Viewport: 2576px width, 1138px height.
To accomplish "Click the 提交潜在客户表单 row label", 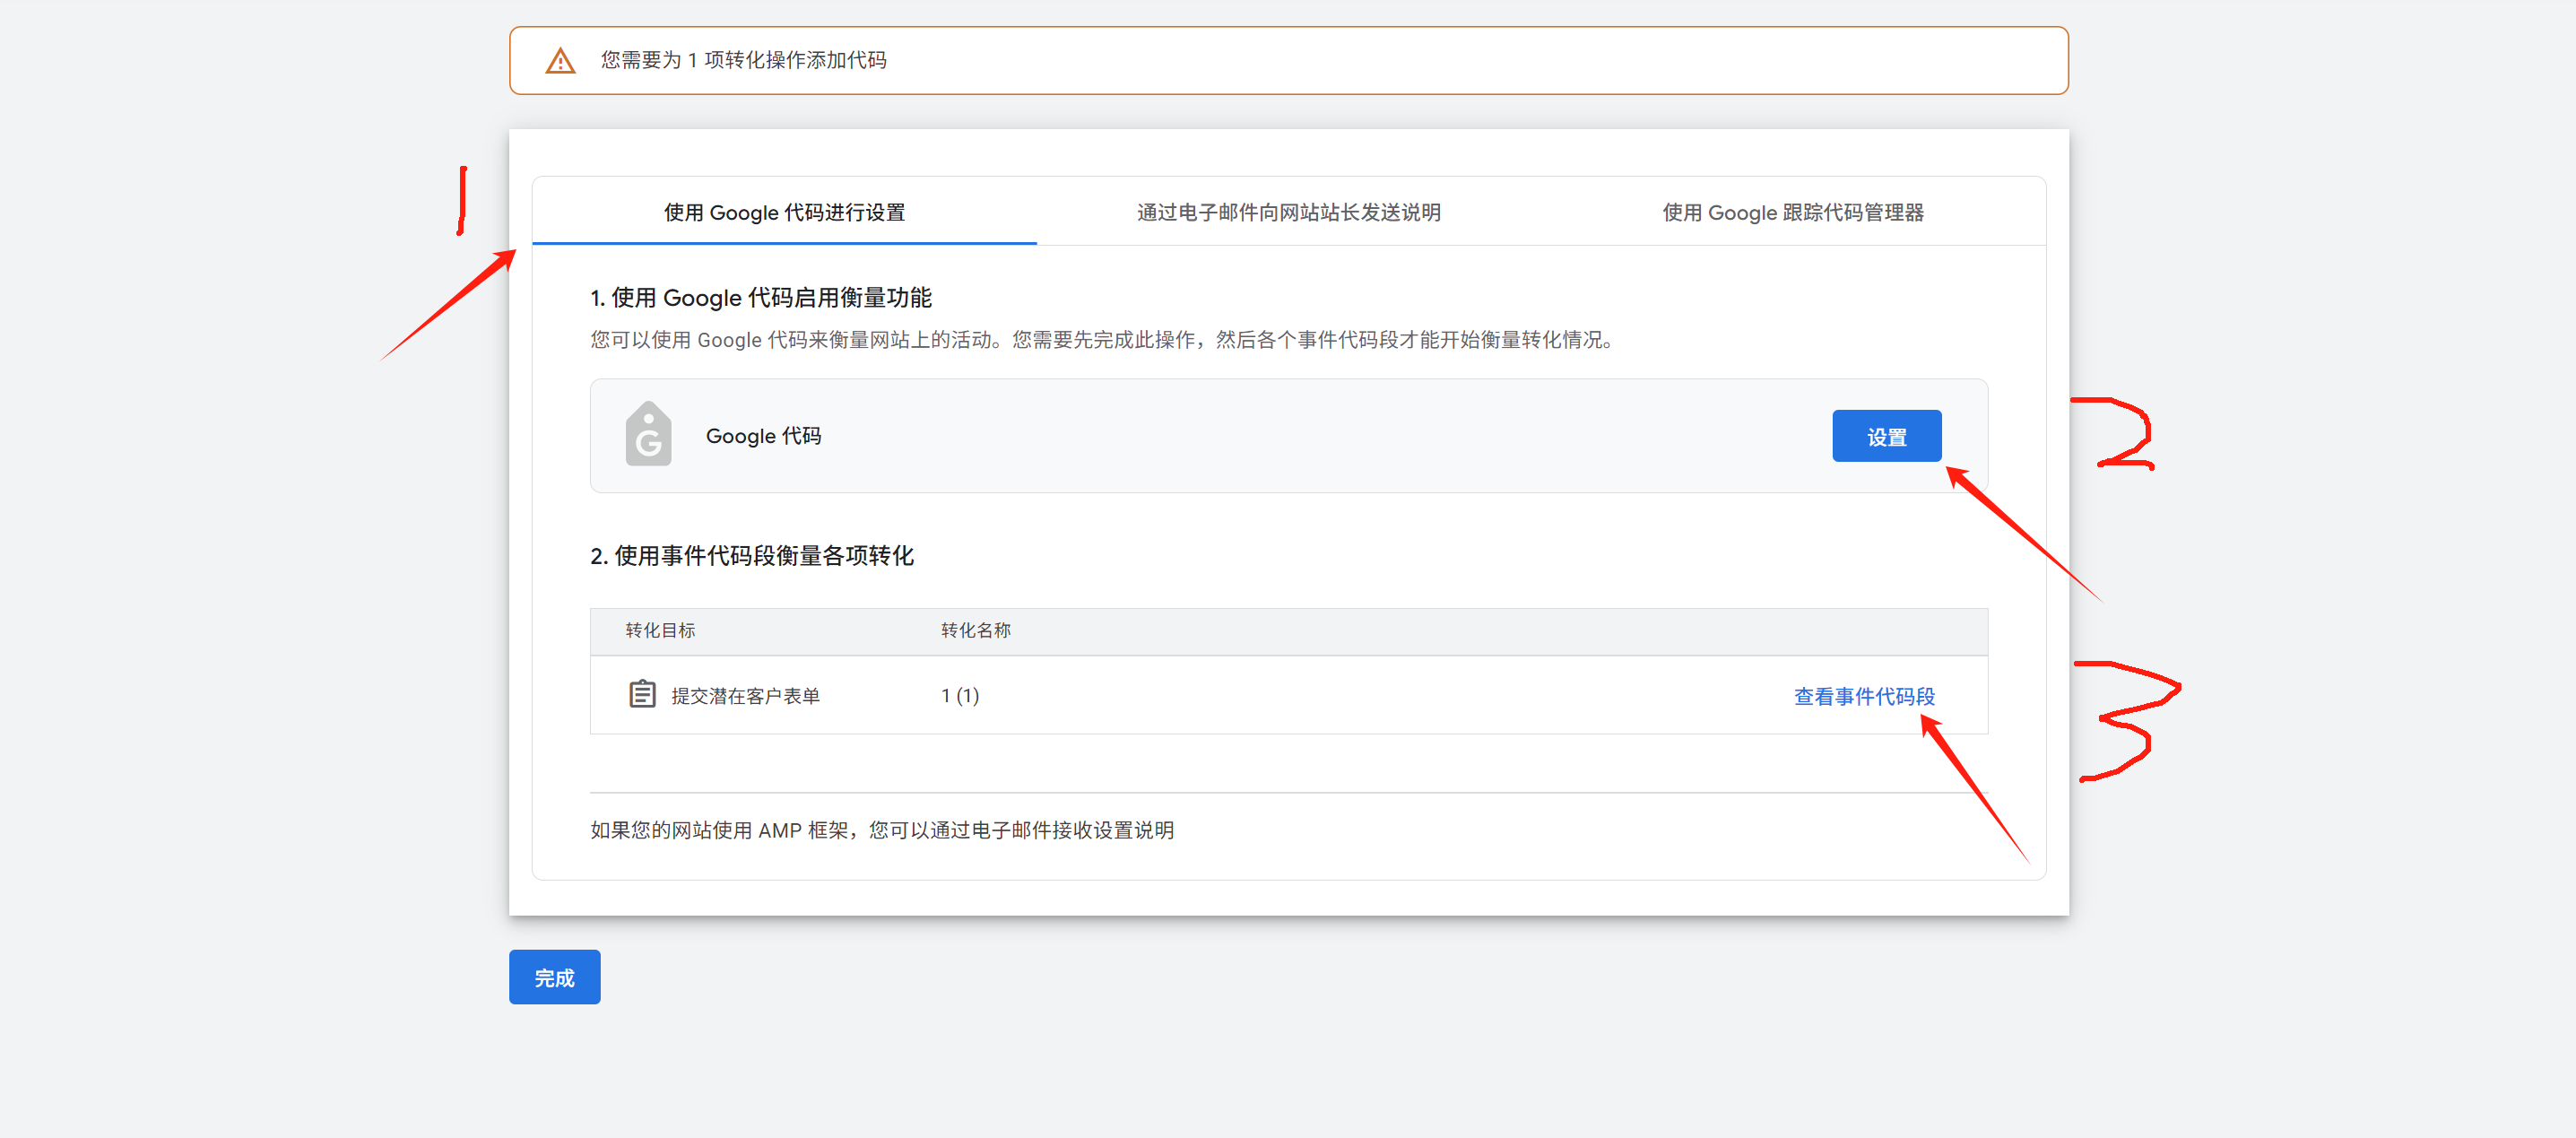I will [745, 696].
